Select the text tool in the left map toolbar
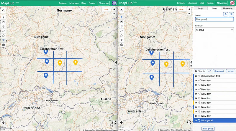 pos(3,40)
